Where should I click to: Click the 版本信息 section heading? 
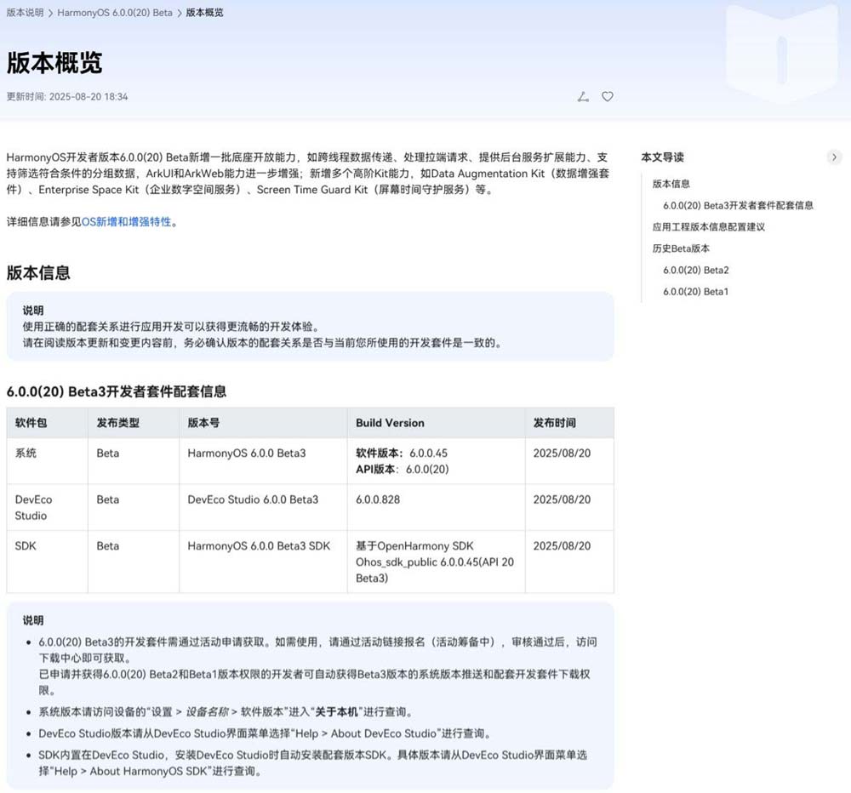(38, 272)
